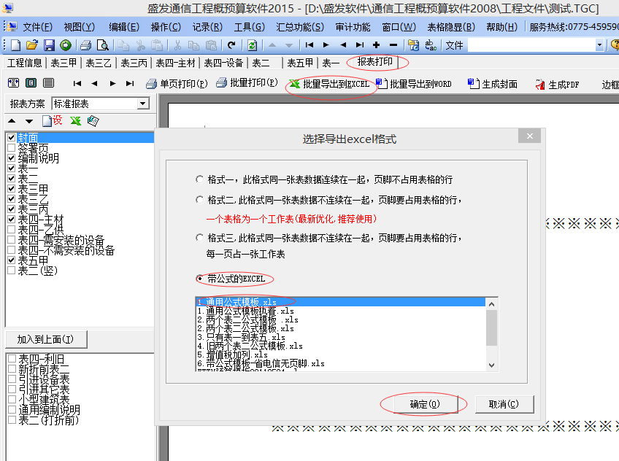Click the black redo arrow icon

[231, 45]
